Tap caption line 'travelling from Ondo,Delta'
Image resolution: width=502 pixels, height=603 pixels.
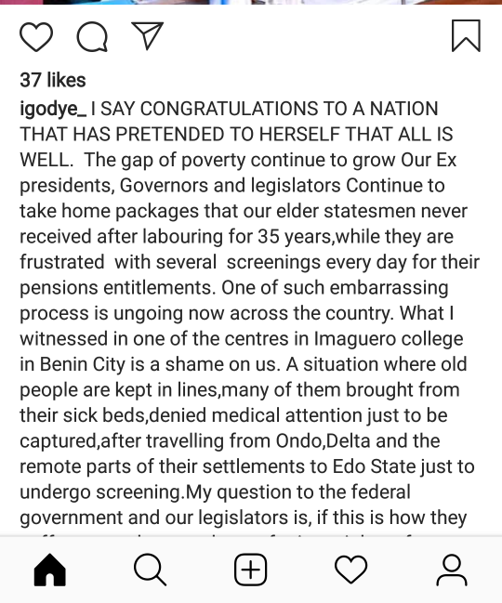[230, 440]
